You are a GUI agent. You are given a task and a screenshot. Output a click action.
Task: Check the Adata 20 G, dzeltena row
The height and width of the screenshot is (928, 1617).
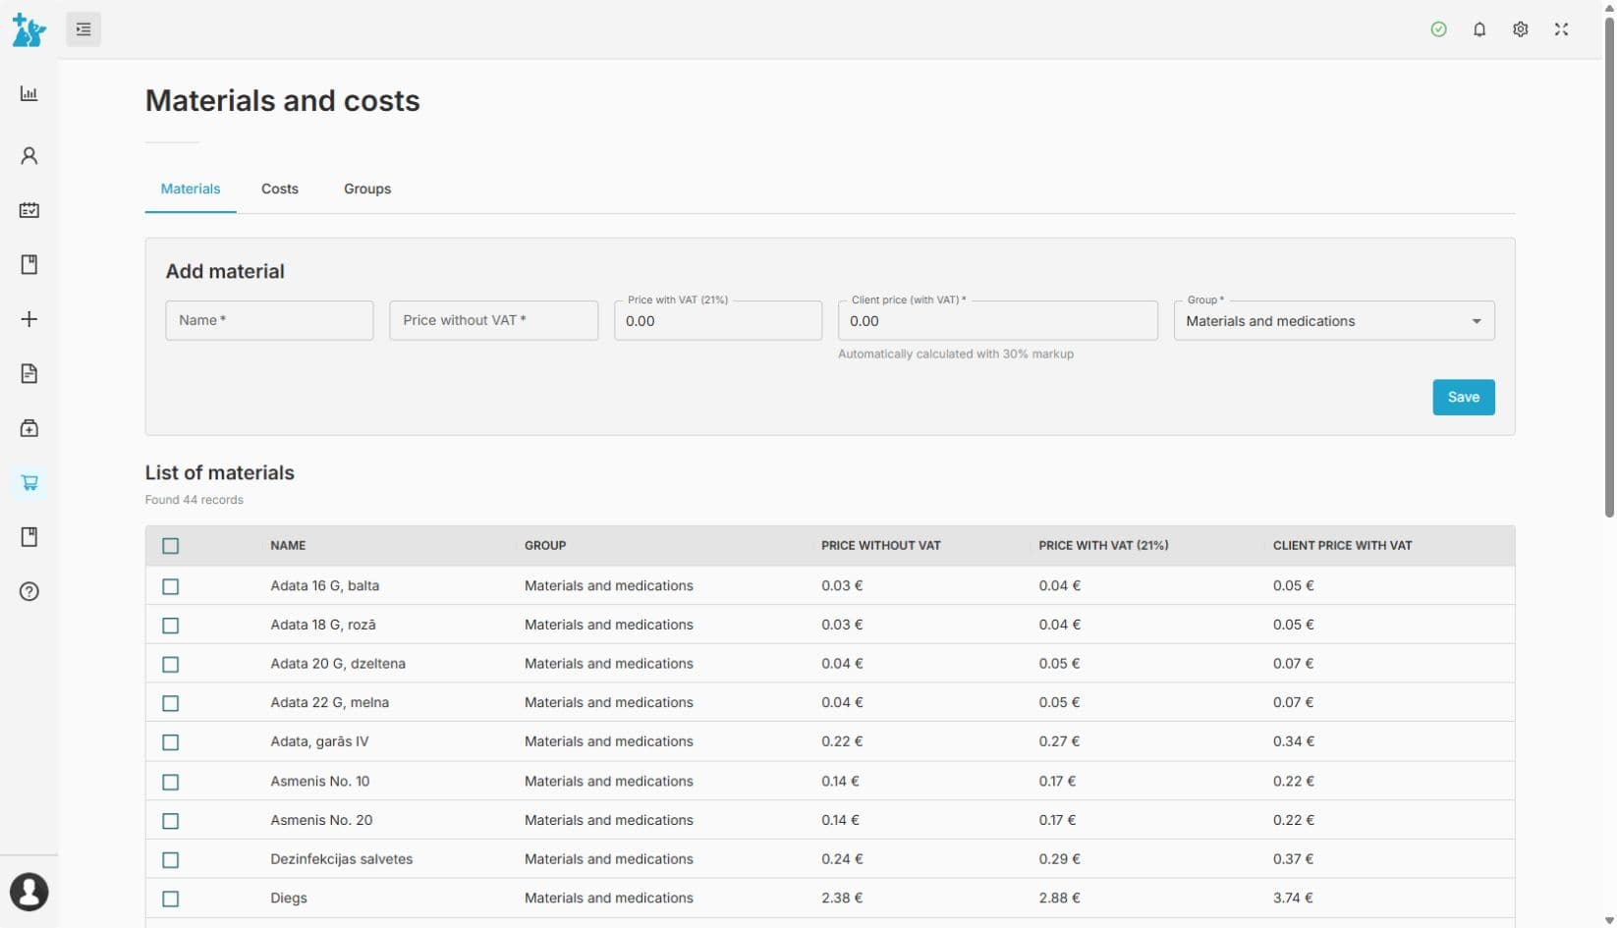(171, 665)
